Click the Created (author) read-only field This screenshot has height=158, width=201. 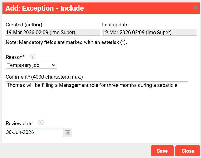(53, 32)
